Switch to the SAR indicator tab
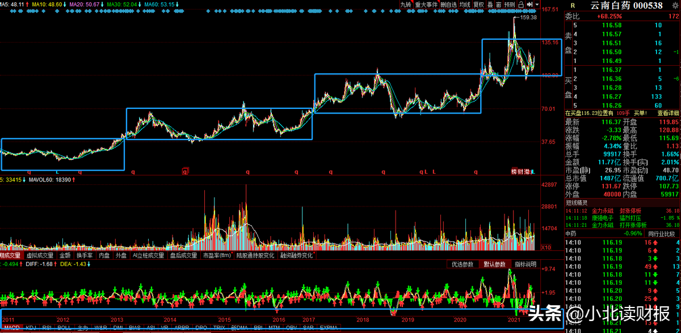 coord(308,328)
